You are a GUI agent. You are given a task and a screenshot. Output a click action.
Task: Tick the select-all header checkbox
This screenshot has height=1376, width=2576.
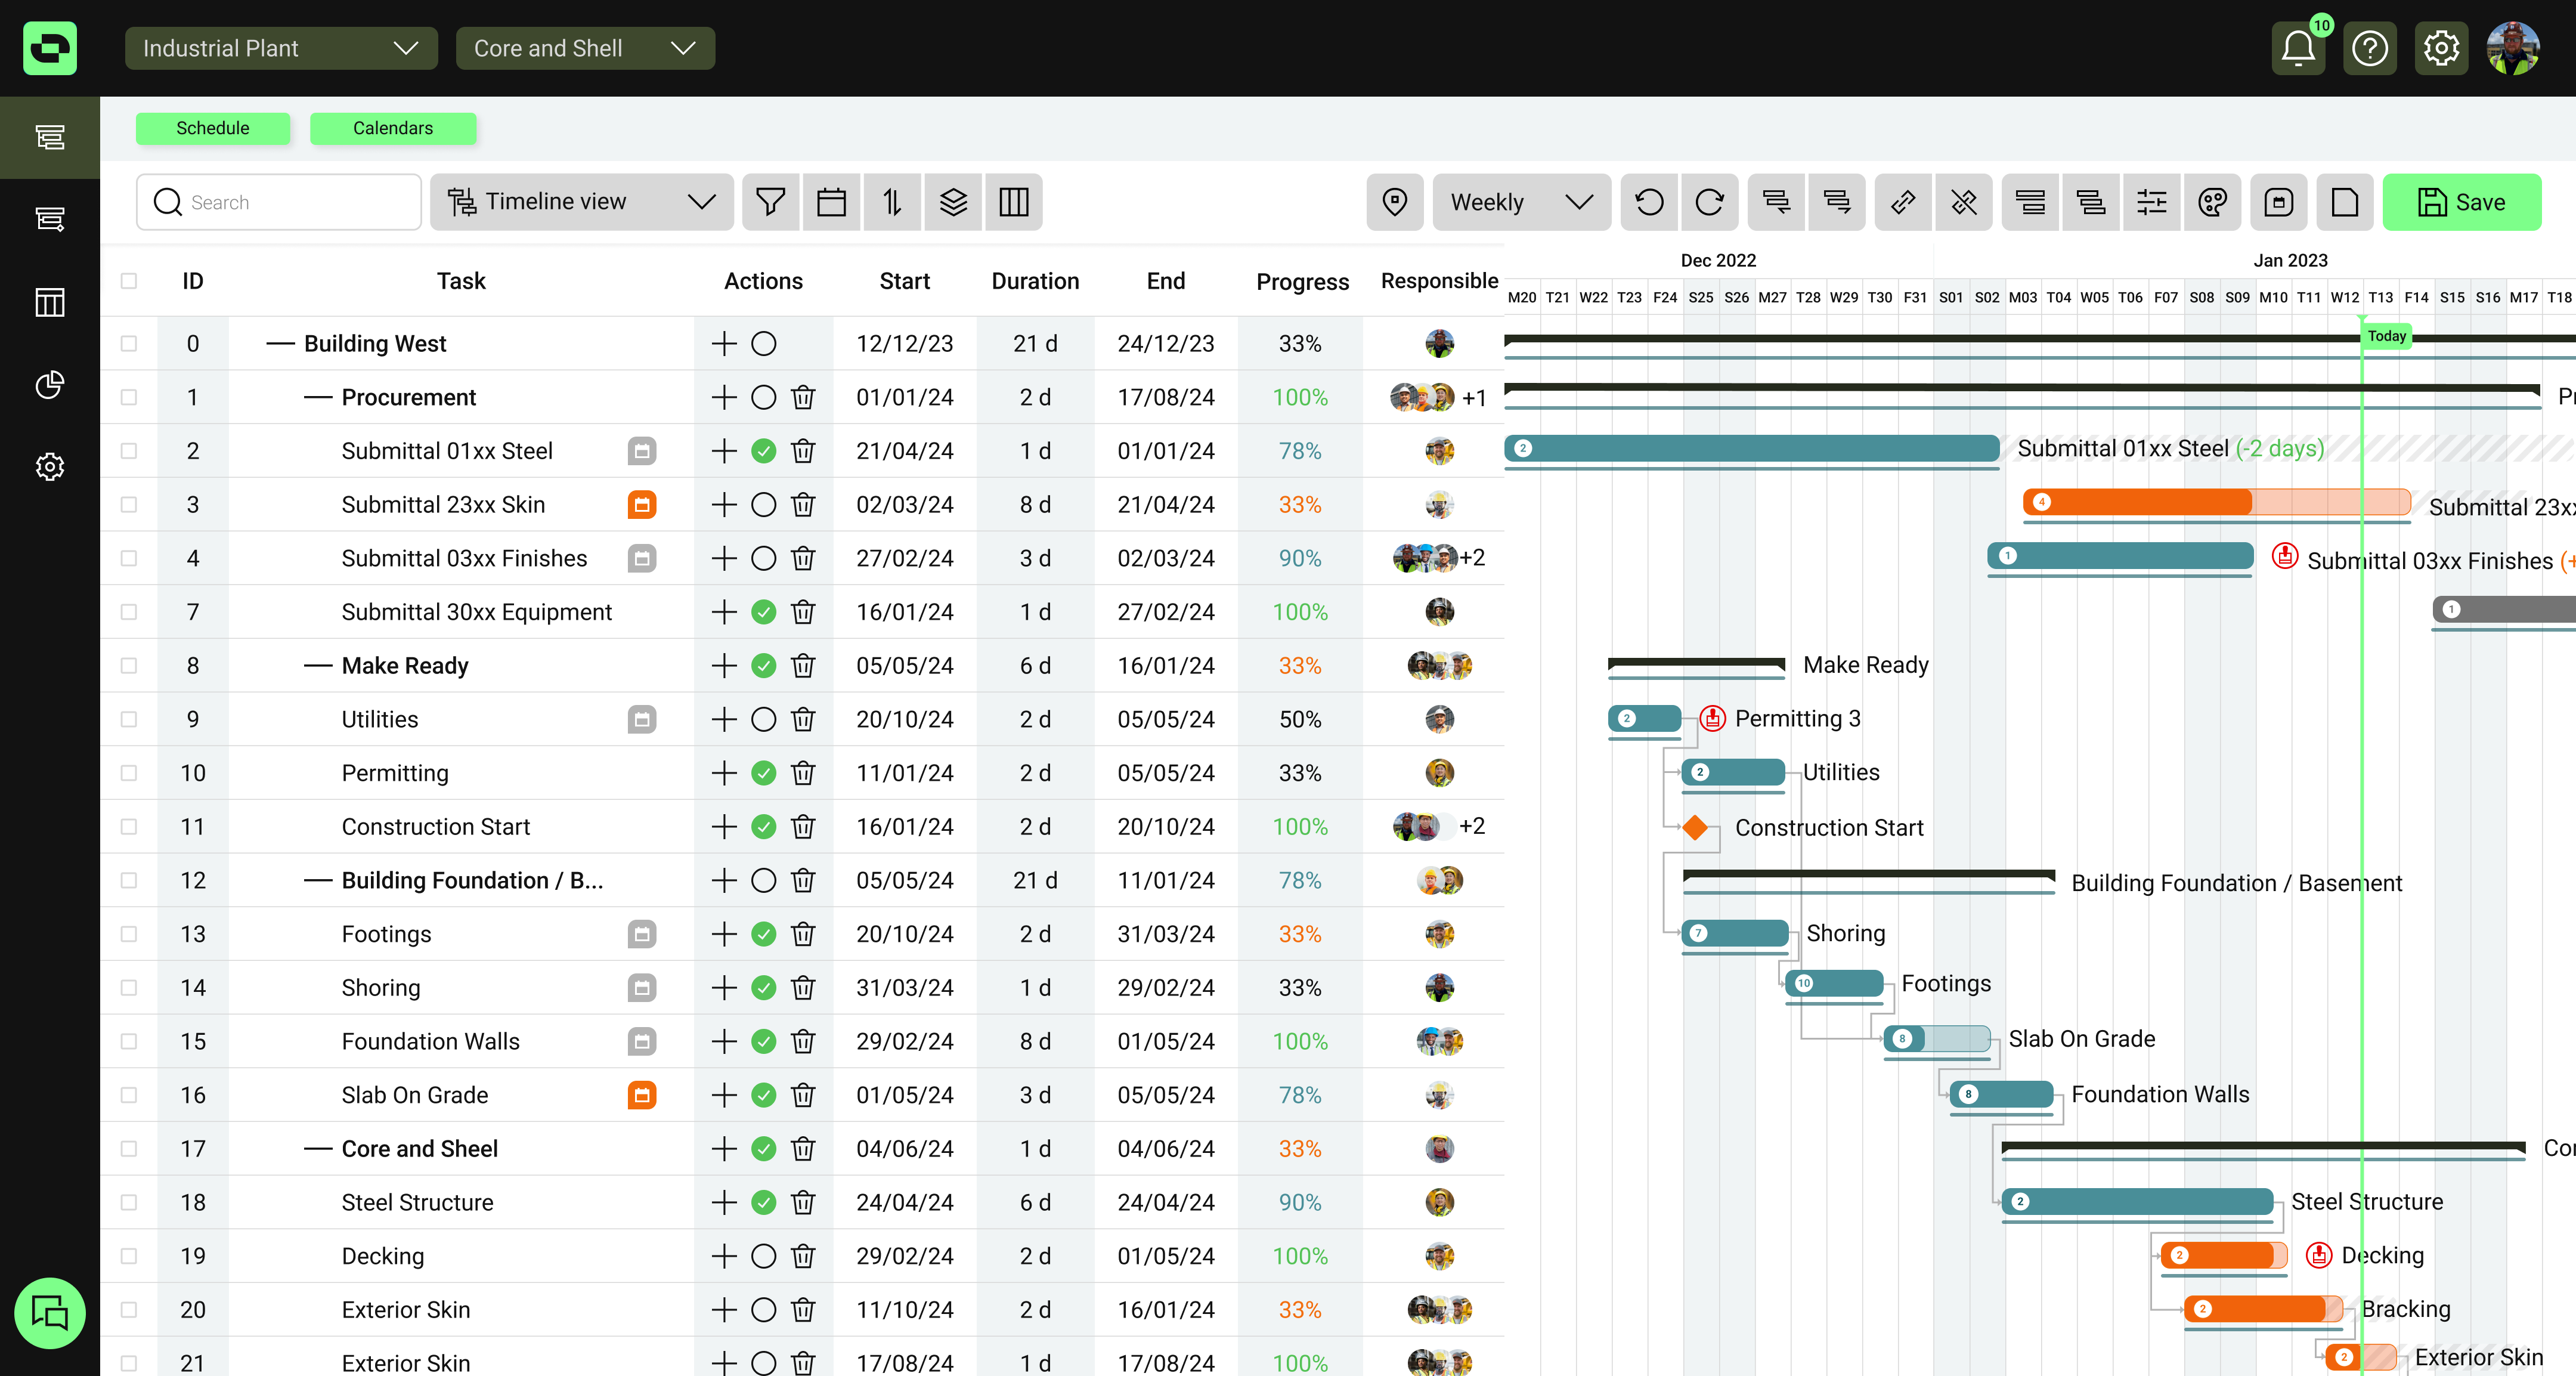click(x=129, y=281)
